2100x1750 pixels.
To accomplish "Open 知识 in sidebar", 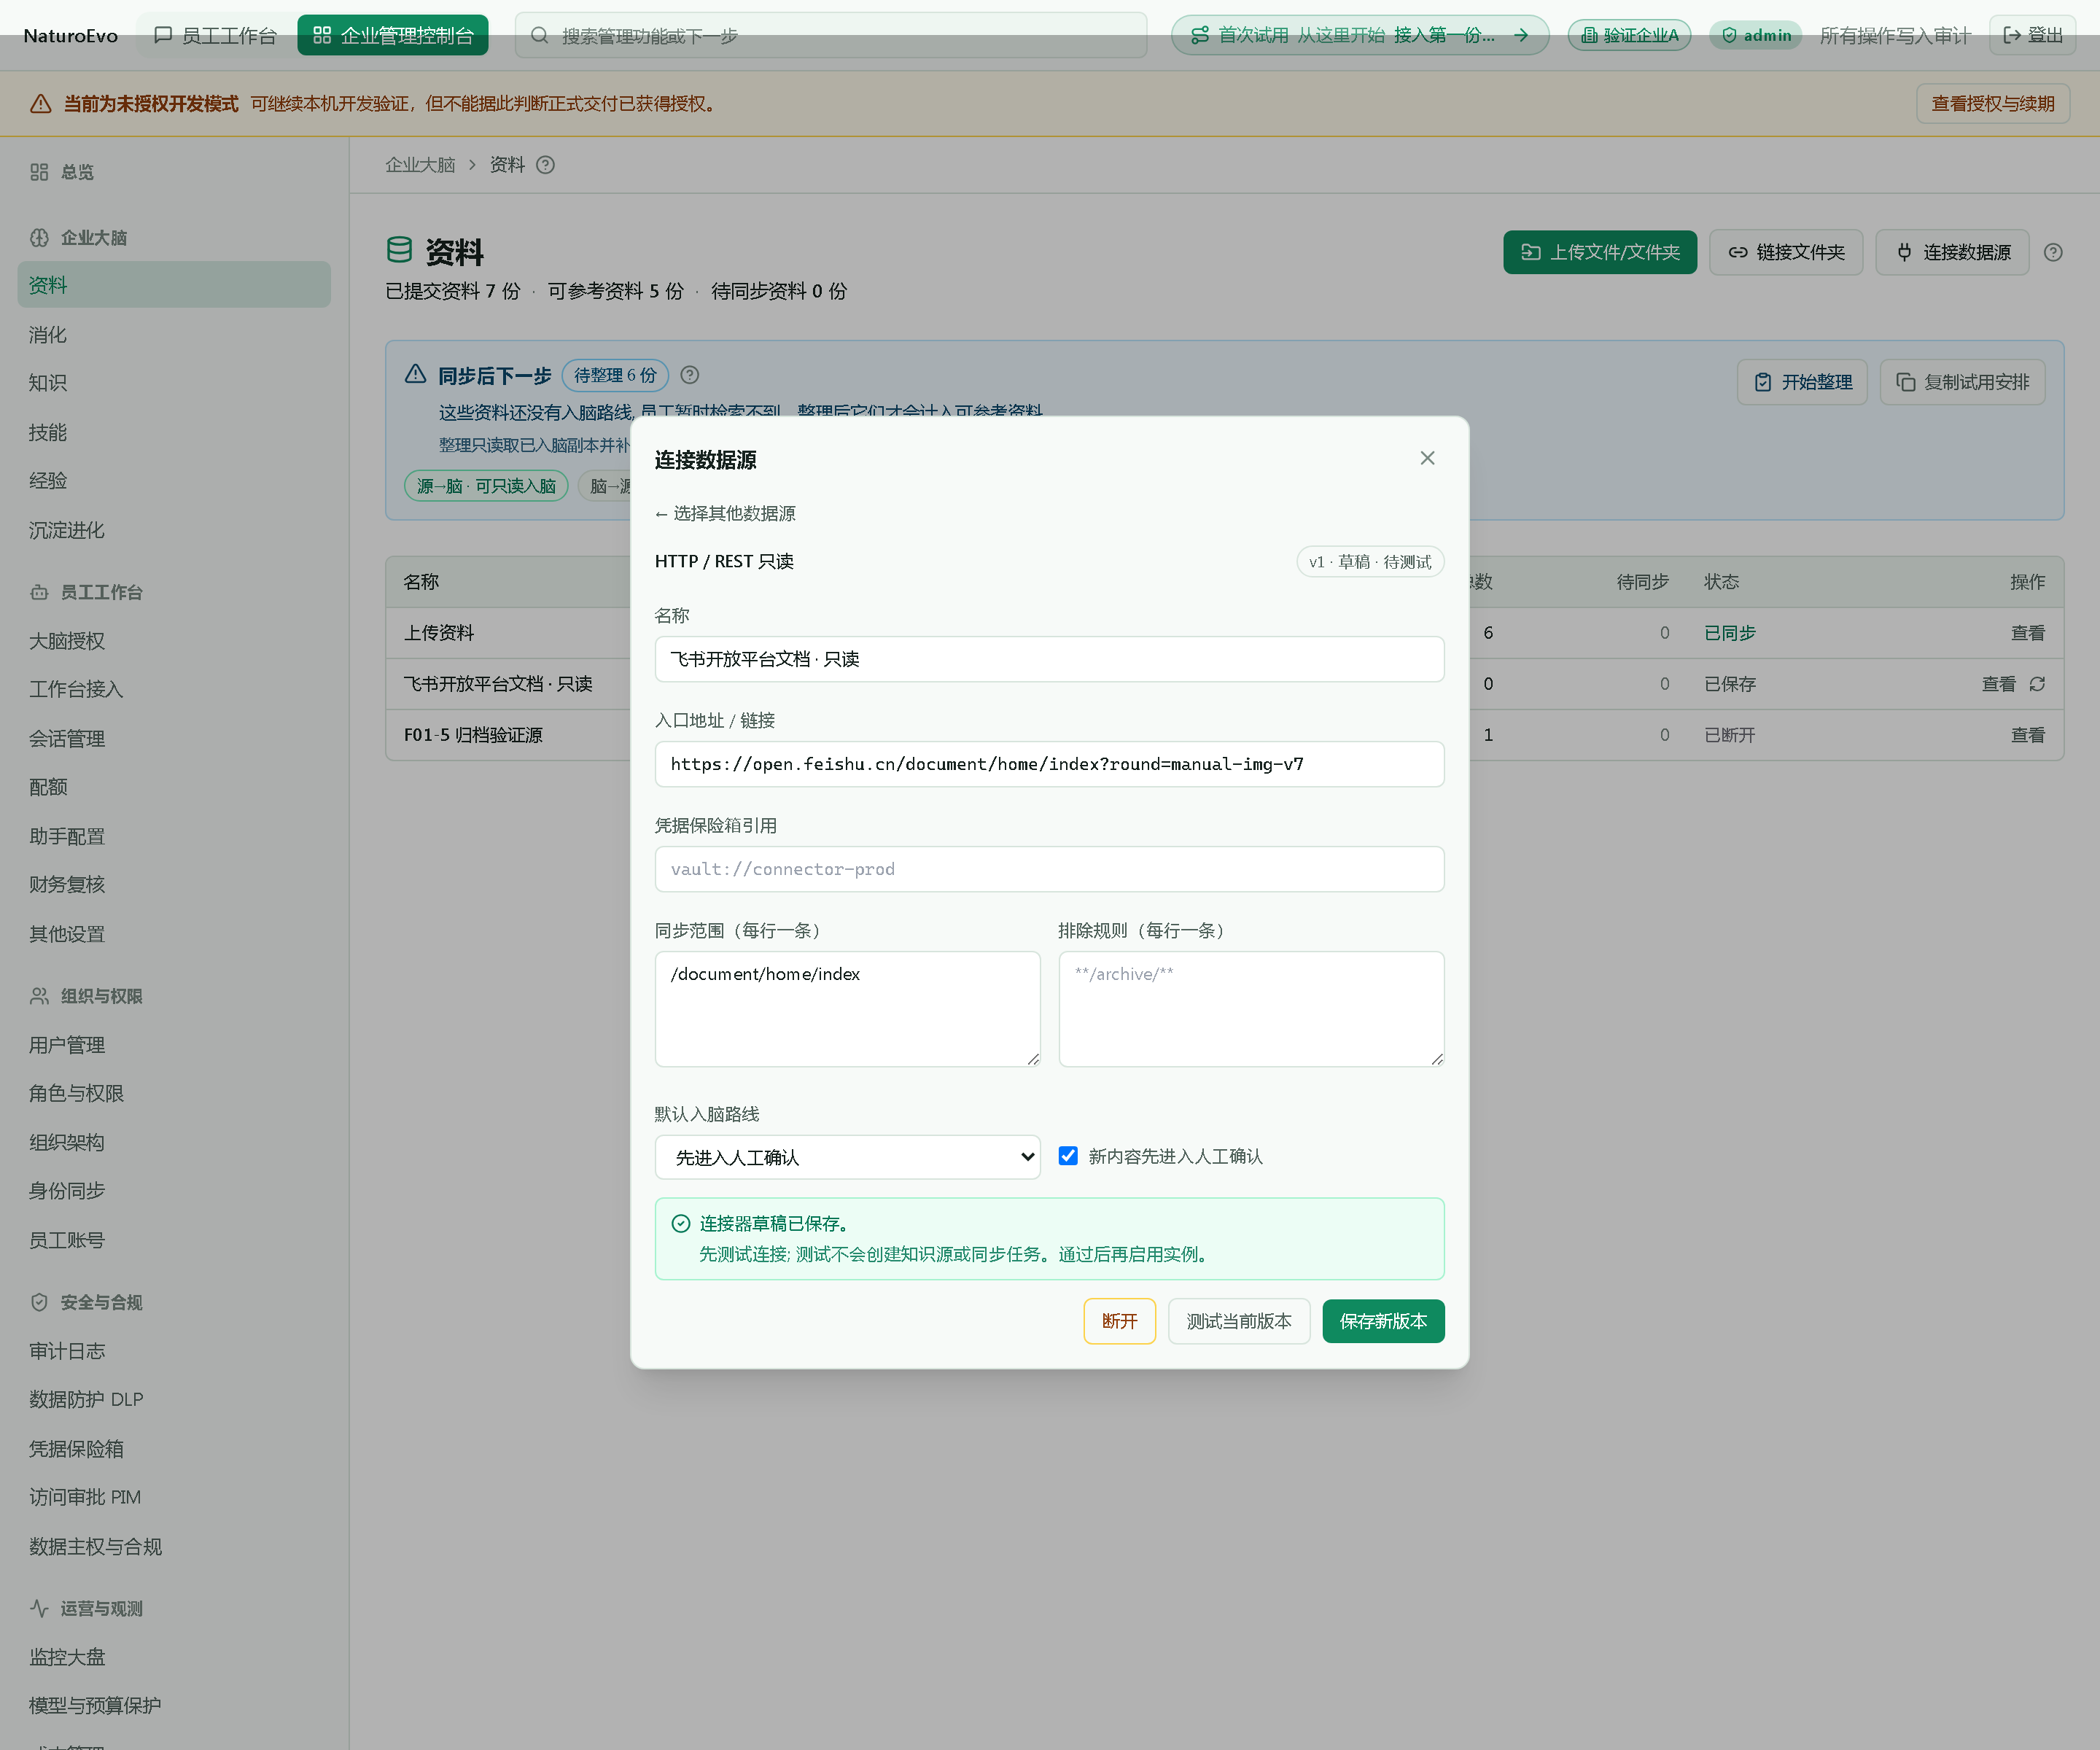I will 48,383.
